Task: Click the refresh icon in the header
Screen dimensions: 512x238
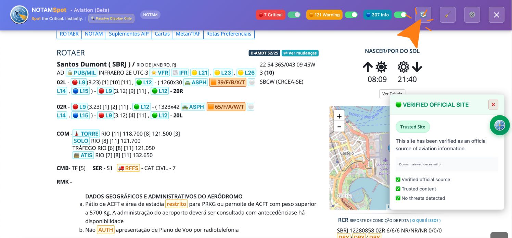Action: pos(423,15)
